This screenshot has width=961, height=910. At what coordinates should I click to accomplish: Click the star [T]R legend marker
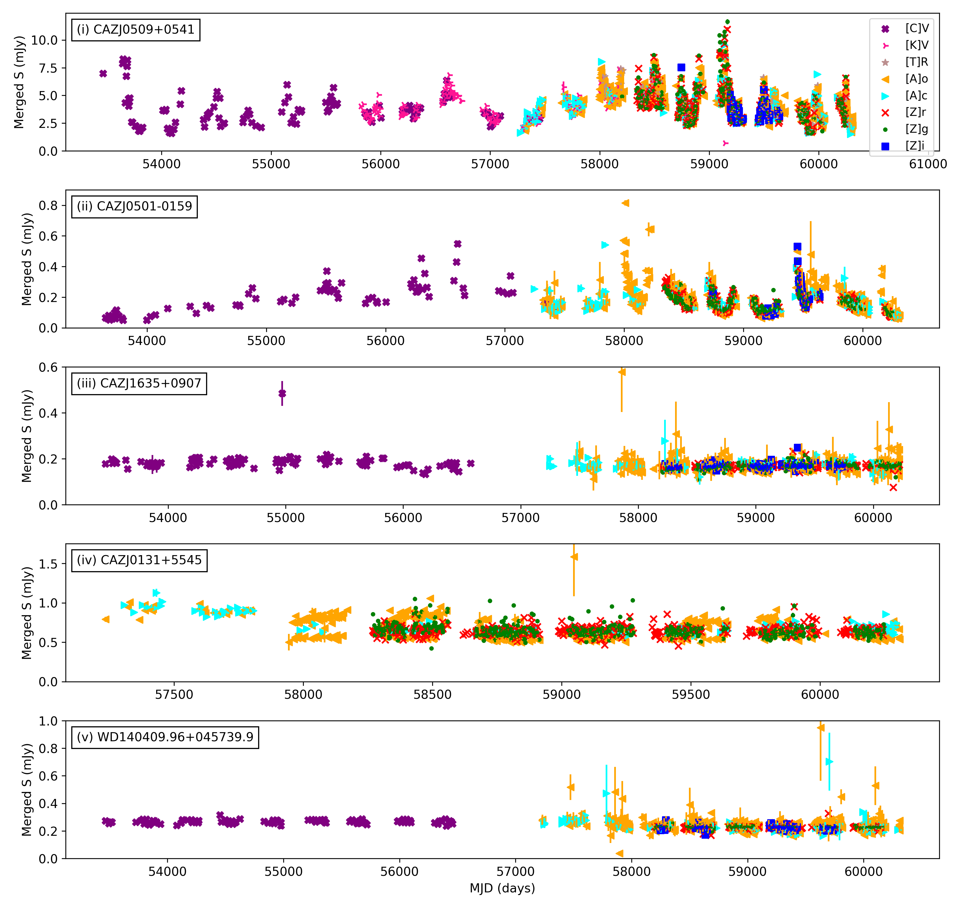885,62
